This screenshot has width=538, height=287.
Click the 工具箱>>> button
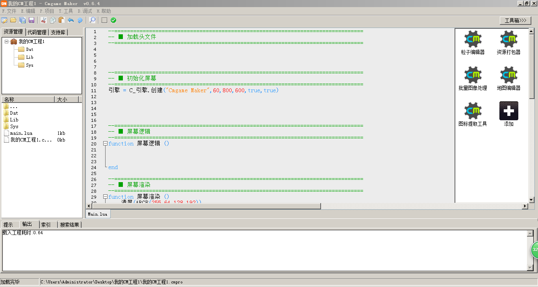pos(515,20)
